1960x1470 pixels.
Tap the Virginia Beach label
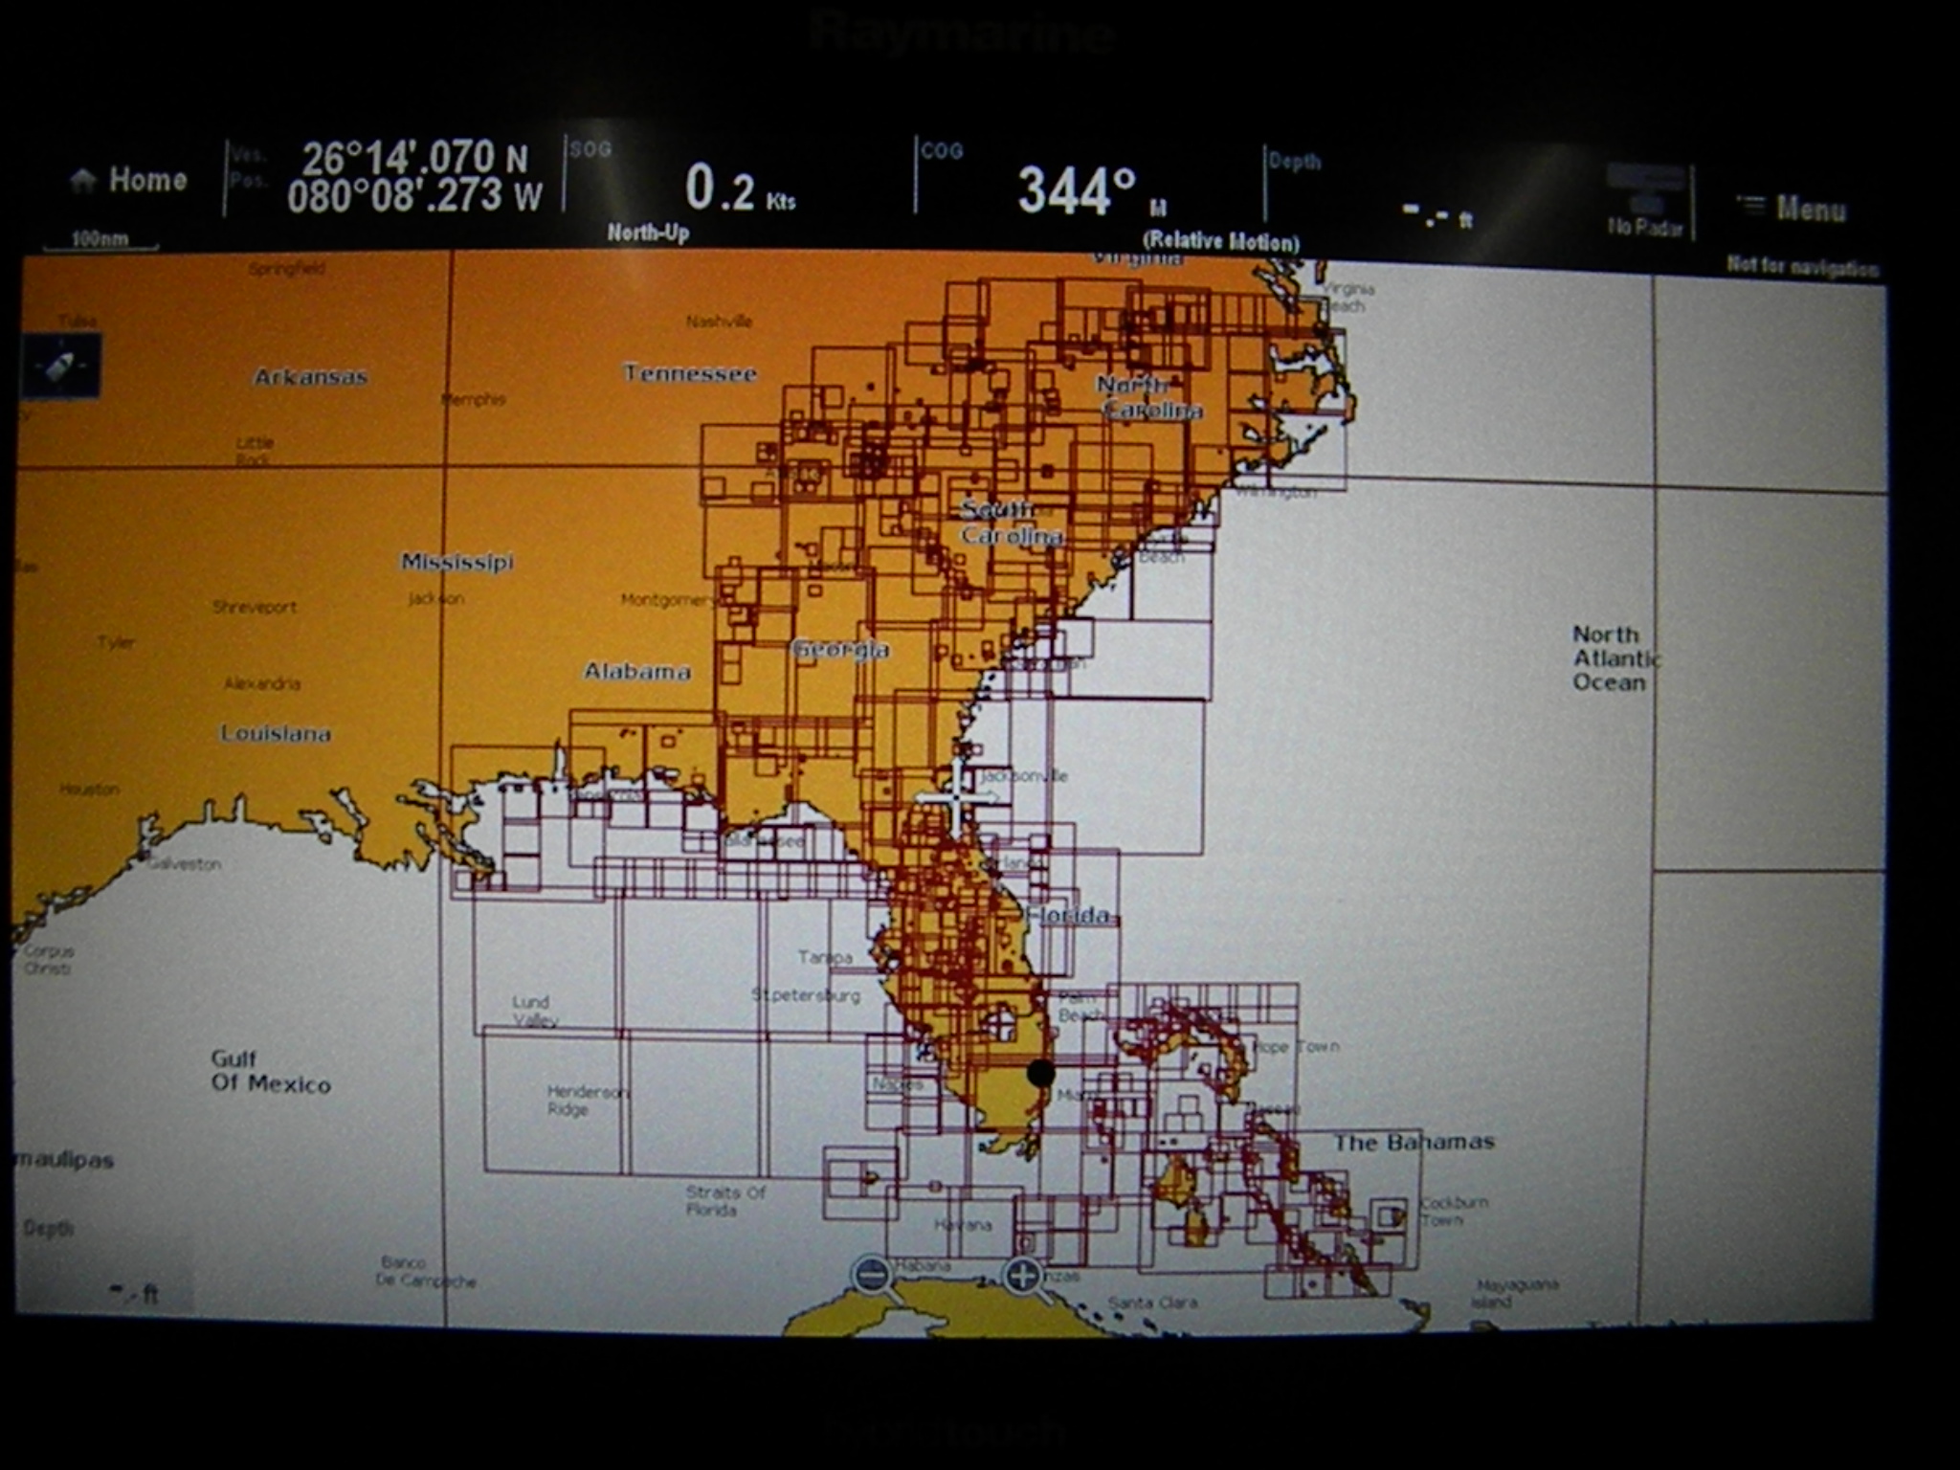pos(1349,298)
